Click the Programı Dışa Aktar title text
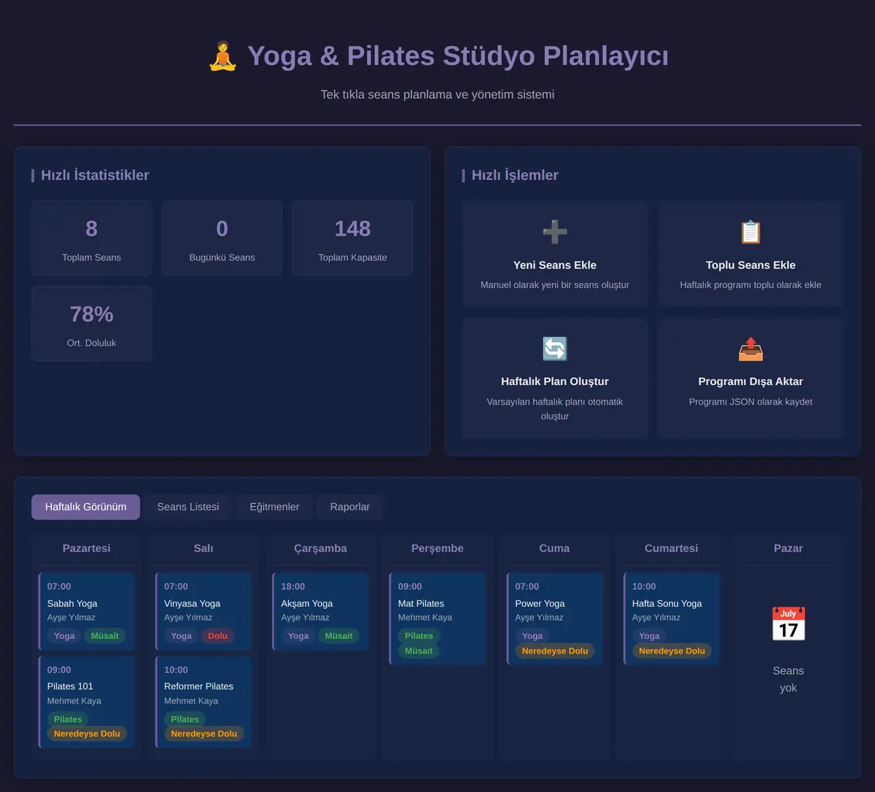 (x=750, y=381)
